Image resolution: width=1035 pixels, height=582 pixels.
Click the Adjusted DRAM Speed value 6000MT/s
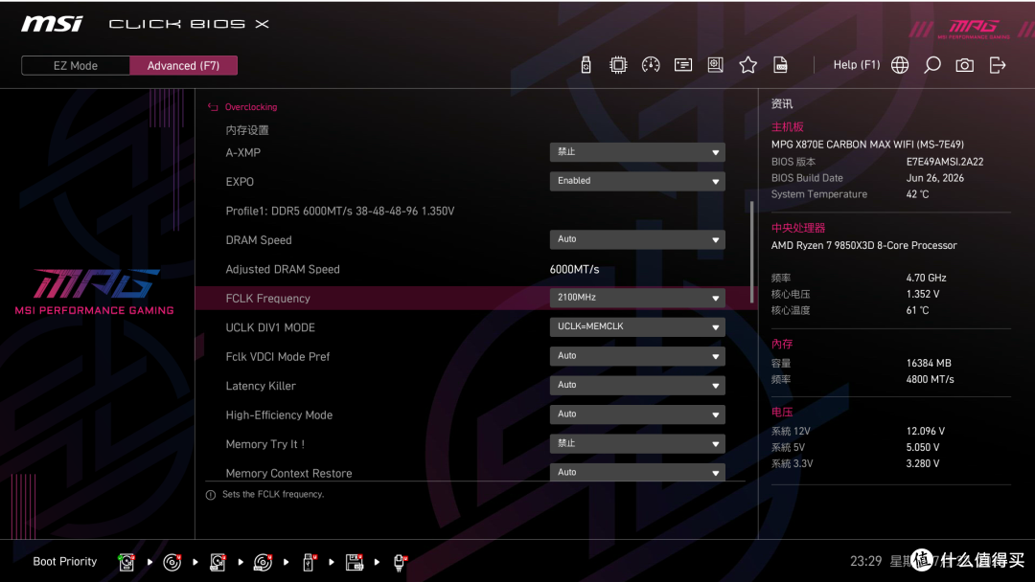pyautogui.click(x=574, y=270)
